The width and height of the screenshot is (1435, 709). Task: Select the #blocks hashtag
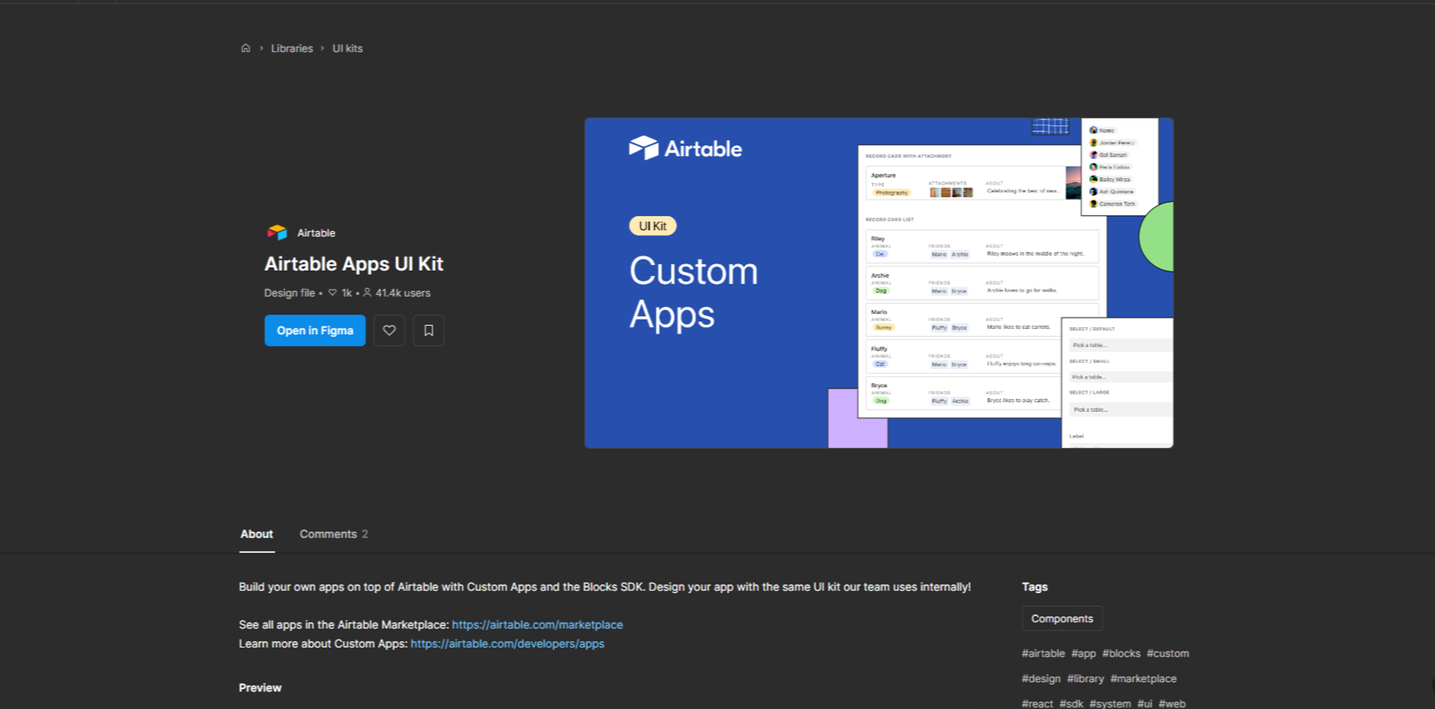pyautogui.click(x=1121, y=653)
